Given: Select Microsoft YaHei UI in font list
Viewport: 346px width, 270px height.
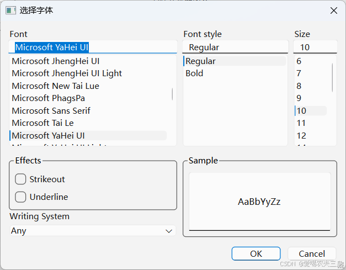Looking at the screenshot, I should point(88,135).
